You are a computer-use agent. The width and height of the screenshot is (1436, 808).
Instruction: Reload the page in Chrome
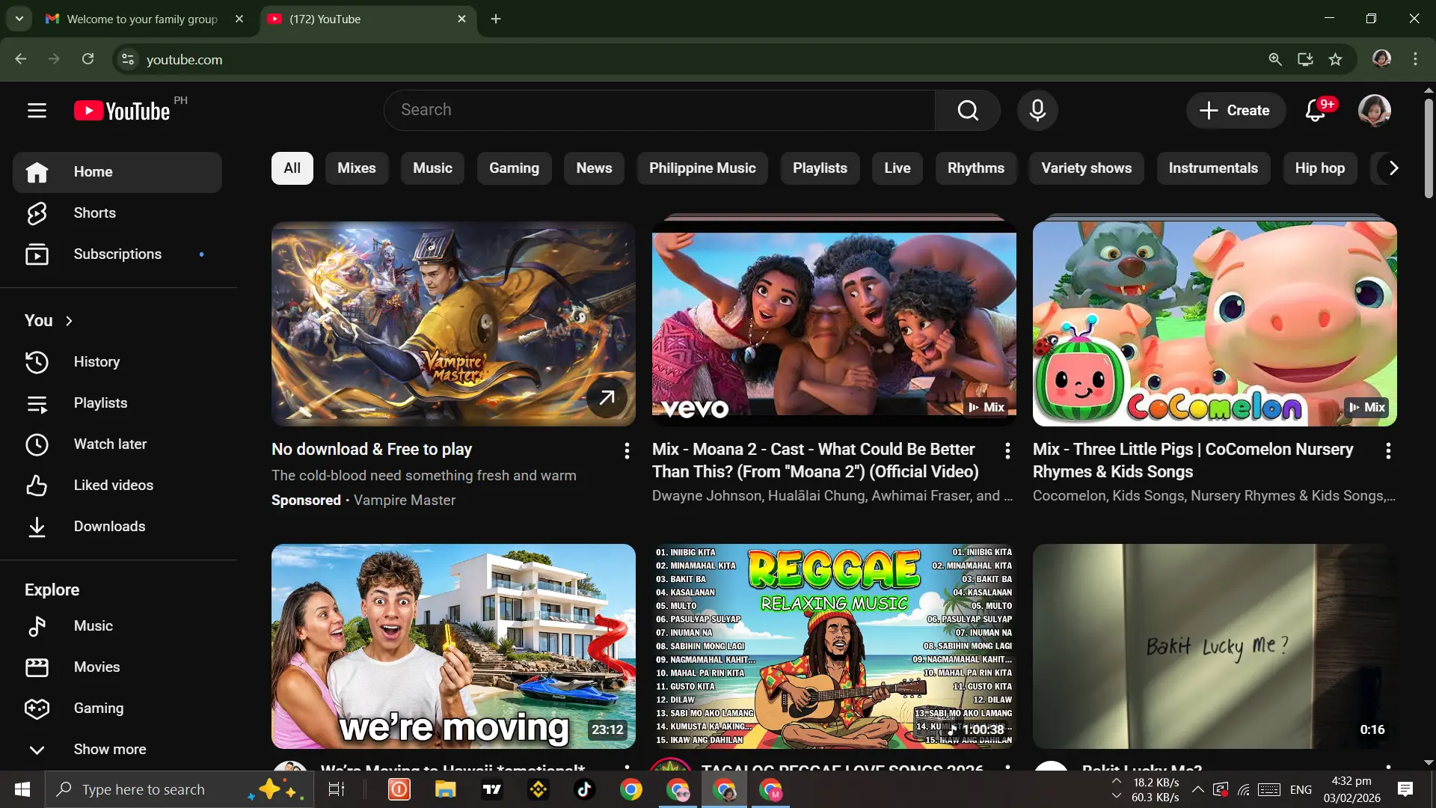coord(88,59)
